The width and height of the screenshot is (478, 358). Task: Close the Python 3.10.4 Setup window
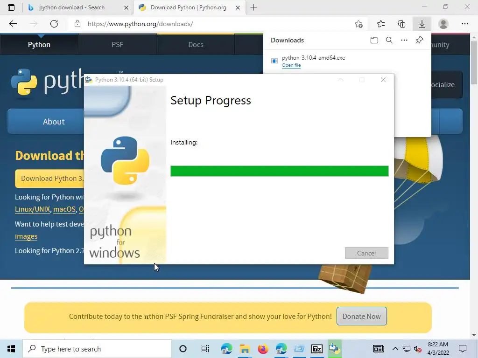383,80
